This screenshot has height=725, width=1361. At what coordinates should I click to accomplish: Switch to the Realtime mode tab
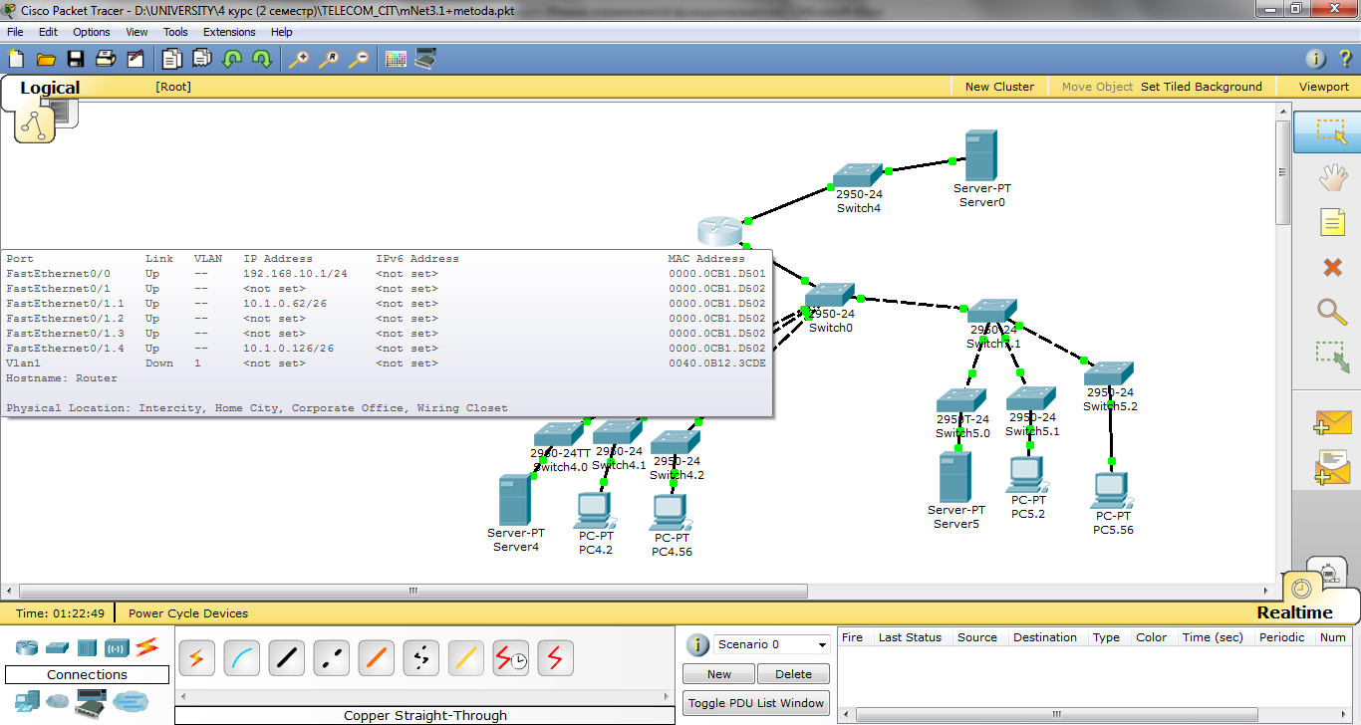(1294, 612)
